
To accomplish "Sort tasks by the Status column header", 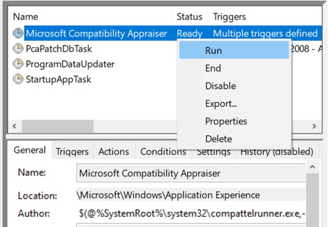I will click(190, 16).
